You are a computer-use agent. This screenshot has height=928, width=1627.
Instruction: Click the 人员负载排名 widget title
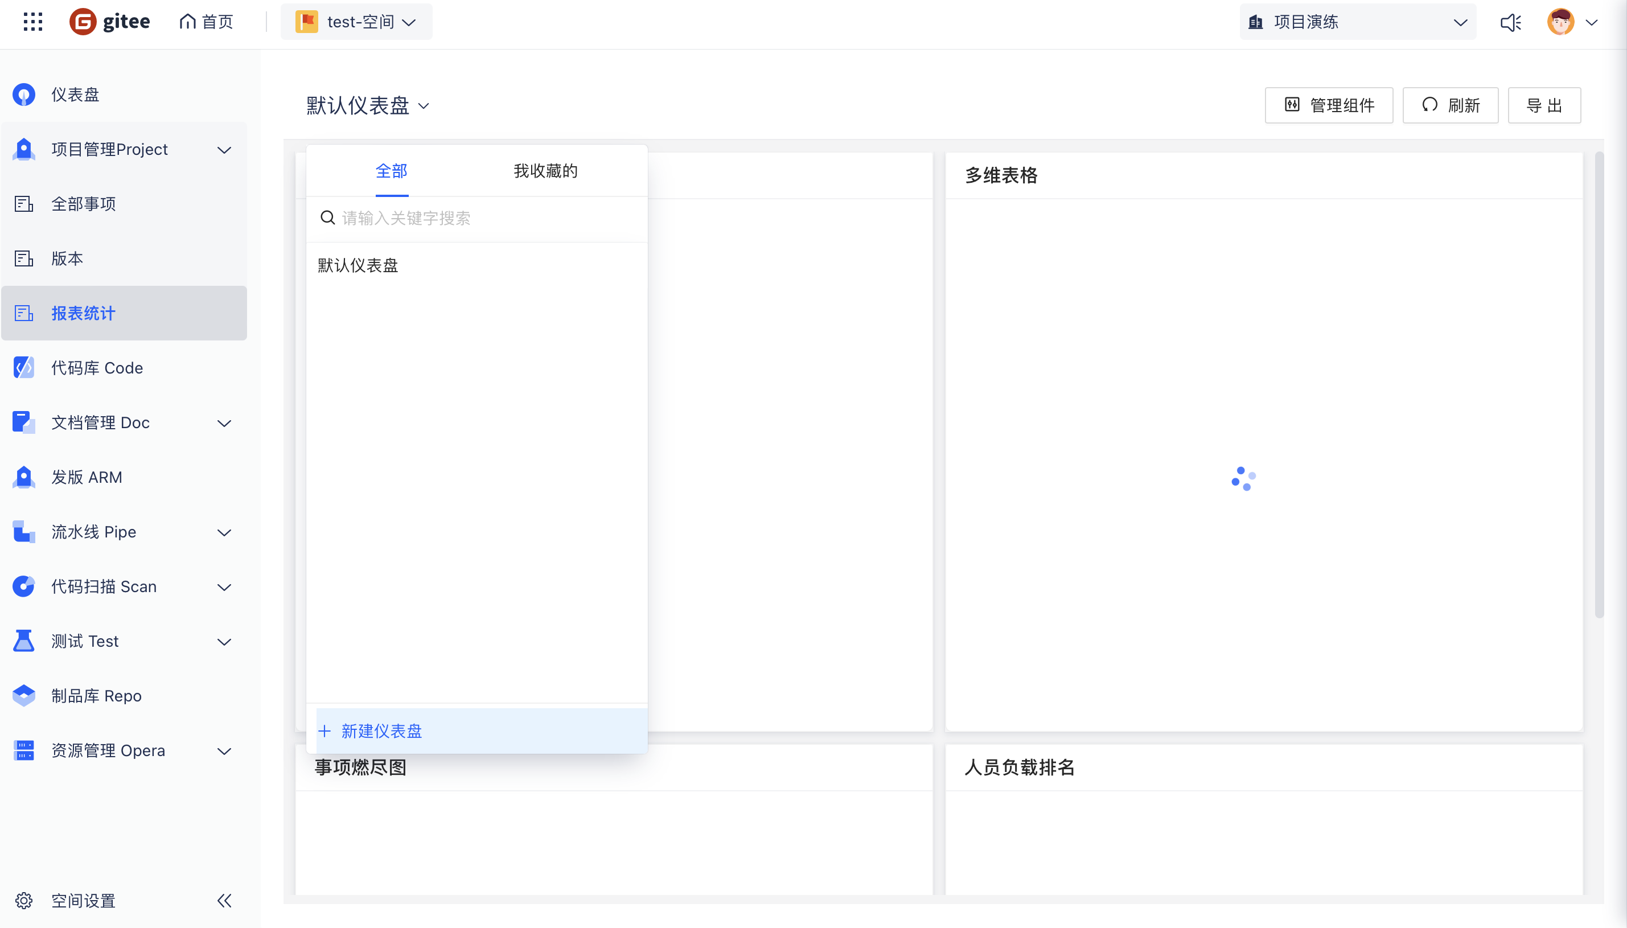pyautogui.click(x=1019, y=767)
